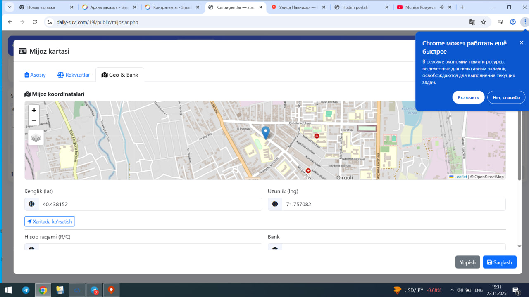Close dialog with Yopish button
This screenshot has width=529, height=297.
(x=467, y=262)
